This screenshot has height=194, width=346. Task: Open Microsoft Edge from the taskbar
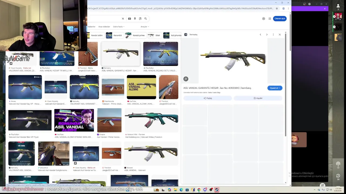point(181,190)
